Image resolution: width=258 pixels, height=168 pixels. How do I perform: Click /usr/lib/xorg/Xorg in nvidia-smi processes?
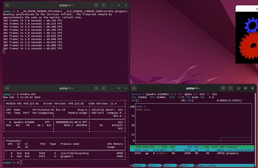point(74,153)
